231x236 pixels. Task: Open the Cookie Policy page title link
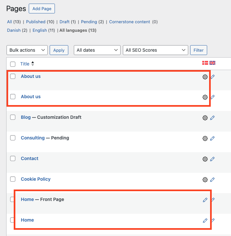click(36, 179)
